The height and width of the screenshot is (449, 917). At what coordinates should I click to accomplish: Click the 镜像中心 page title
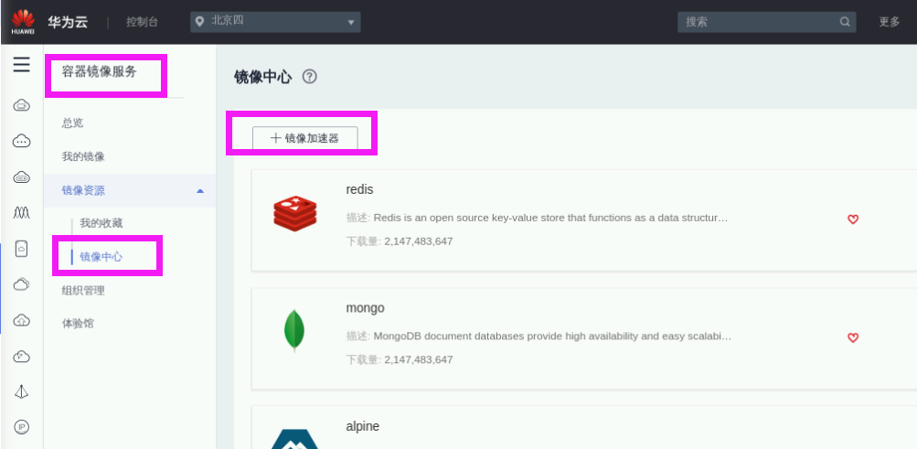[262, 77]
